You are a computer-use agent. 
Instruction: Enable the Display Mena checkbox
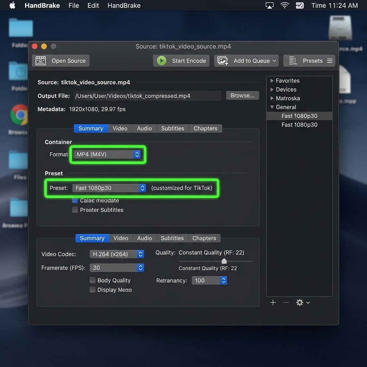[x=92, y=290]
